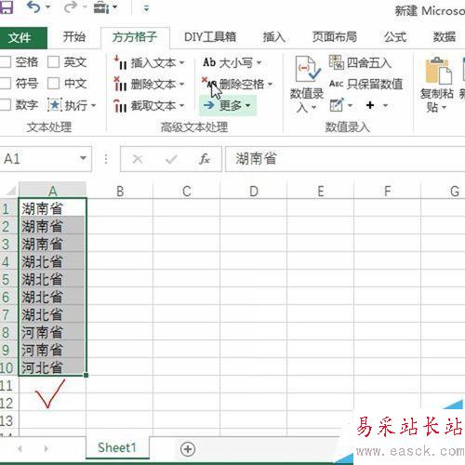Click the Save icon in quick access toolbar
Screen dimensions: 465x465
(6, 7)
